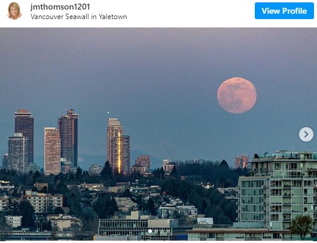The height and width of the screenshot is (243, 317).
Task: Click the small distant red tower below the moon
Action: [x=242, y=161]
